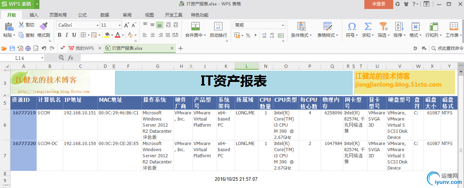Expand the cell borders dropdown arrow
The image size is (464, 188).
88,35
